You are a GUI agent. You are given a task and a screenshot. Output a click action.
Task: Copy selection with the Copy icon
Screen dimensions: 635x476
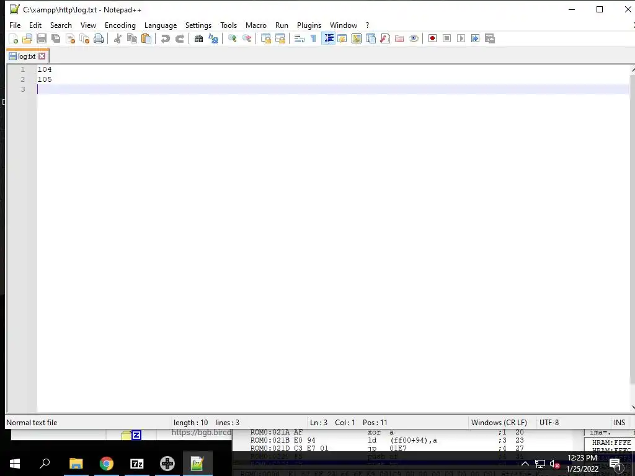(x=132, y=38)
